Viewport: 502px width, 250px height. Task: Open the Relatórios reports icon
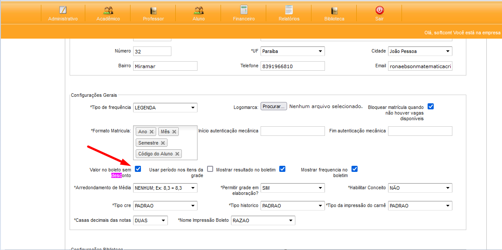pos(289,10)
